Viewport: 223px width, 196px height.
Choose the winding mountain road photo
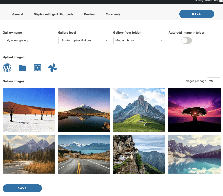(84, 154)
